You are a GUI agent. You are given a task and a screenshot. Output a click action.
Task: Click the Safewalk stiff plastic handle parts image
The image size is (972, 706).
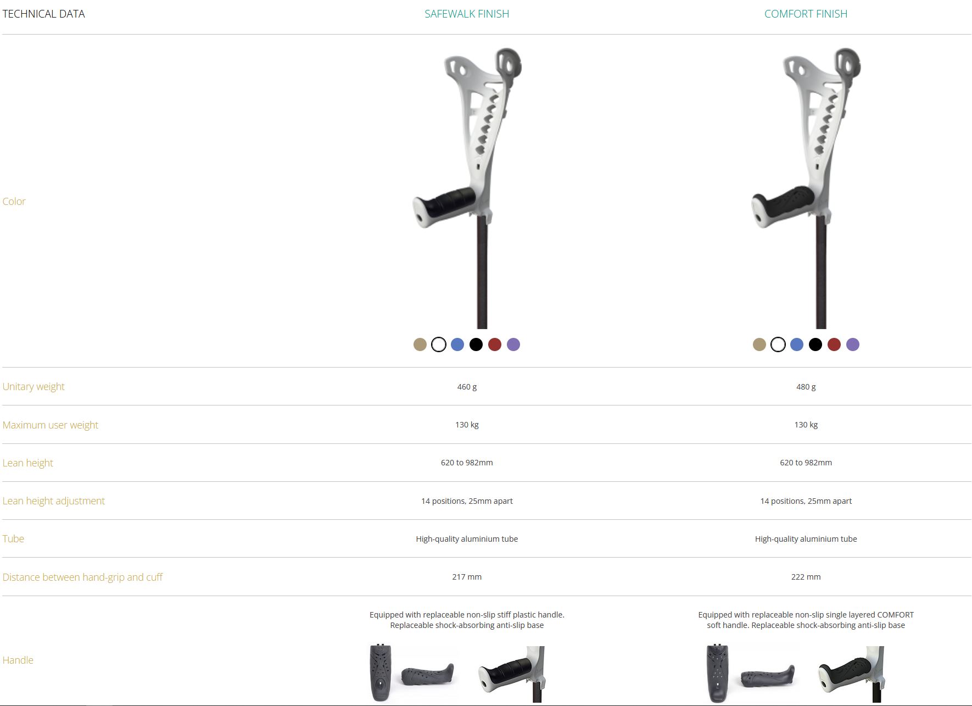tap(413, 674)
